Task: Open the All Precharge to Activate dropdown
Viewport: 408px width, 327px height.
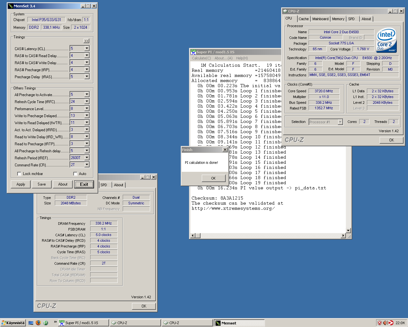Action: [87, 94]
